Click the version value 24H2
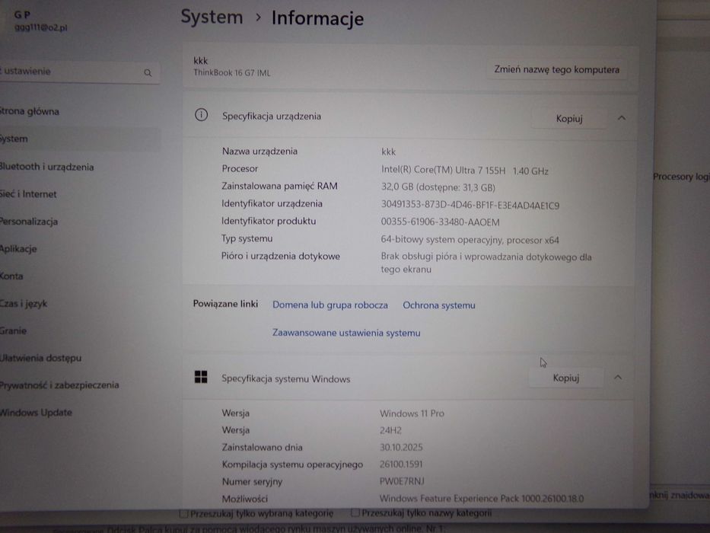The height and width of the screenshot is (533, 710). tap(390, 430)
